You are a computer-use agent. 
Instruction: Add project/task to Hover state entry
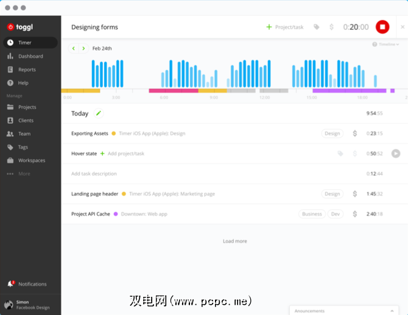point(122,154)
